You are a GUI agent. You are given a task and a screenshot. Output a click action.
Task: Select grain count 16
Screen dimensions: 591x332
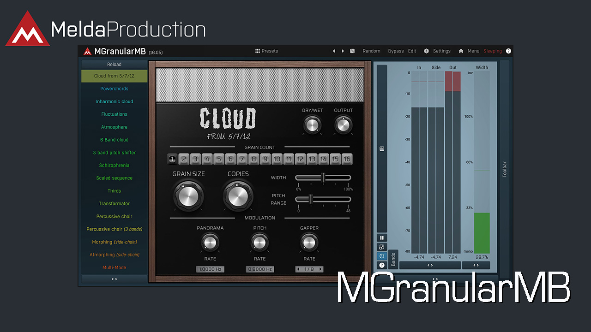tap(347, 160)
